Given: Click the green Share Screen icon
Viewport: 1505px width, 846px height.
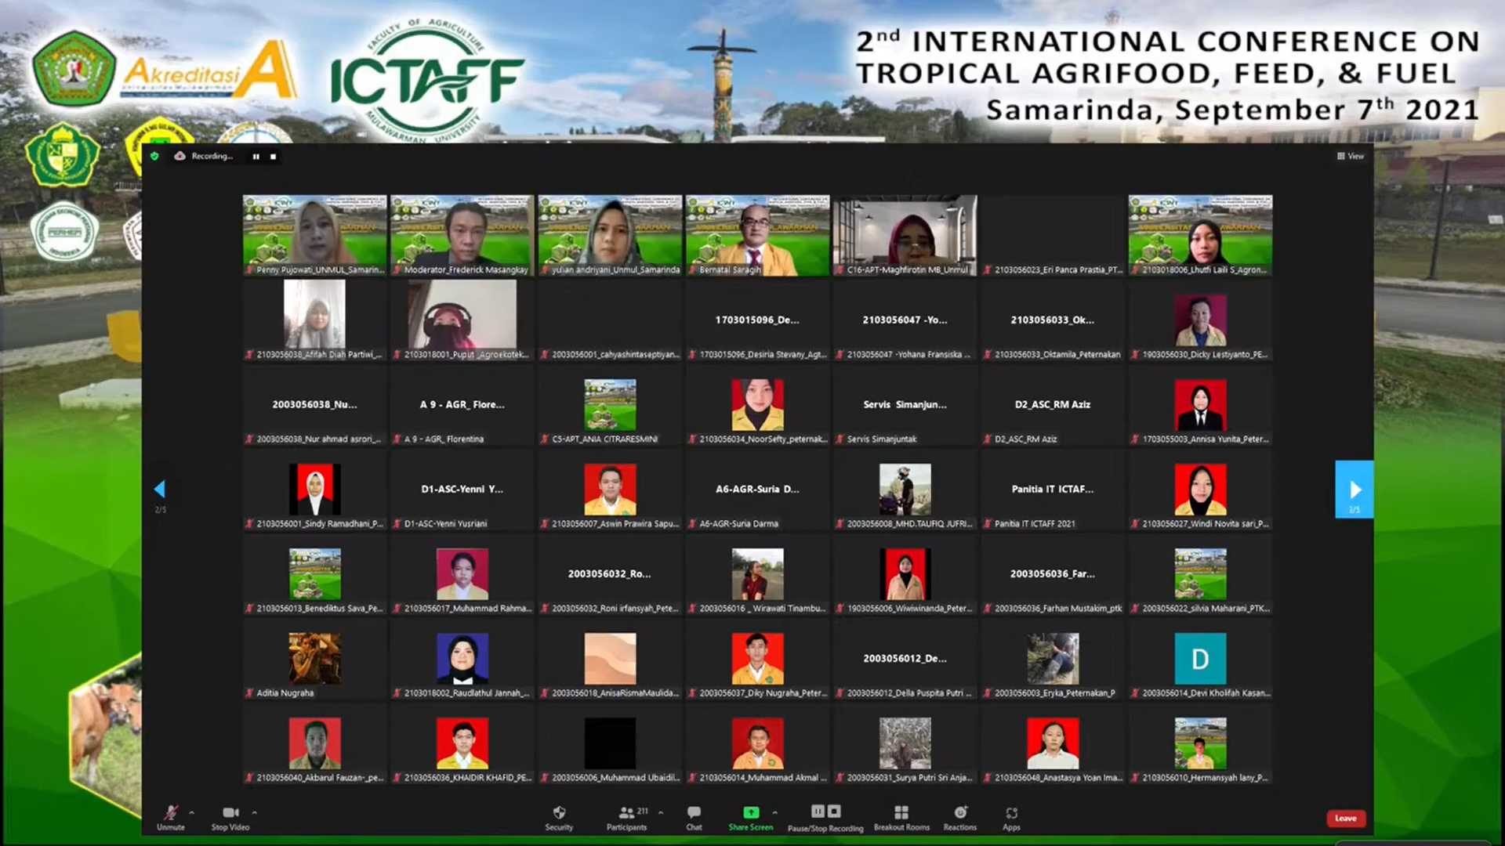Looking at the screenshot, I should tap(751, 812).
